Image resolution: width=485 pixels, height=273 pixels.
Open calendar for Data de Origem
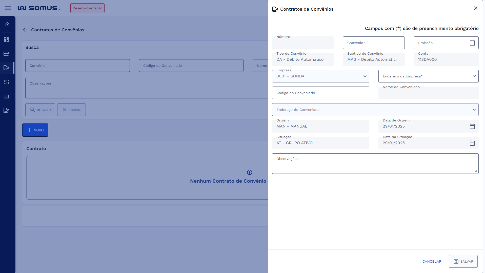(x=472, y=126)
